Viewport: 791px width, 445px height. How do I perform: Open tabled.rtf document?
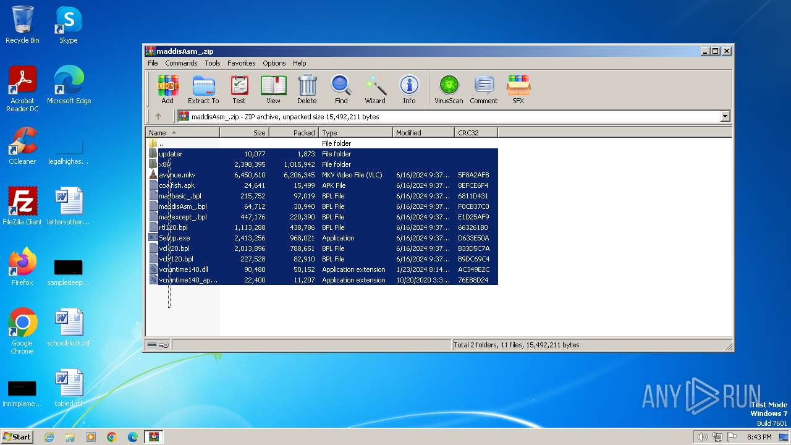pos(69,388)
